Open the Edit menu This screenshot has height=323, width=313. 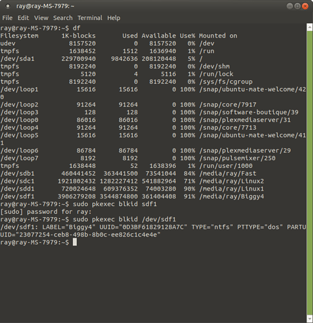(x=23, y=18)
